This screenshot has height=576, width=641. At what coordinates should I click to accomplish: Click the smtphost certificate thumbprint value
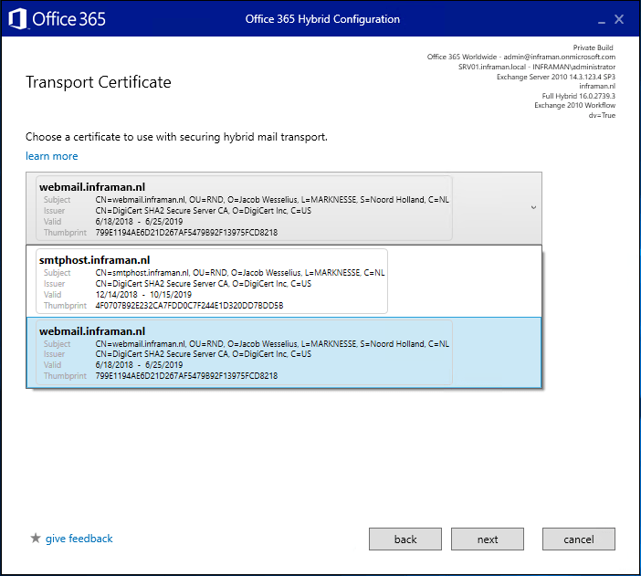189,306
